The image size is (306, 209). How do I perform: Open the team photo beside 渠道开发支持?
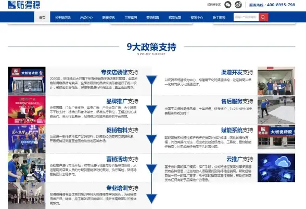pyautogui.click(x=276, y=81)
